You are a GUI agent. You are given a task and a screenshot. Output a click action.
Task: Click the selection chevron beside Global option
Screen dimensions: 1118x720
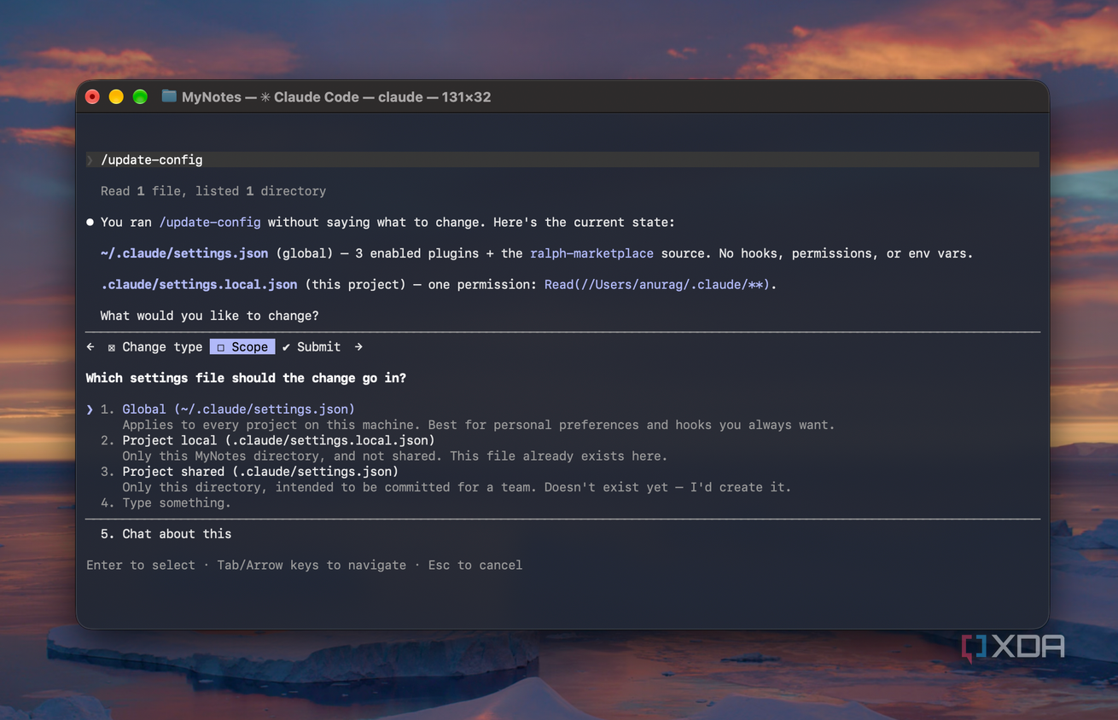(x=90, y=409)
